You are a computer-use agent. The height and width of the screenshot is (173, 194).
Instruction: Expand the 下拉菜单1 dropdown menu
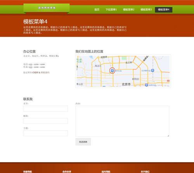point(111,10)
